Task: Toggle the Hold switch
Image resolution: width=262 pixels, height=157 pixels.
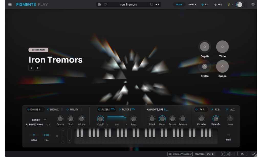Action: click(x=228, y=135)
